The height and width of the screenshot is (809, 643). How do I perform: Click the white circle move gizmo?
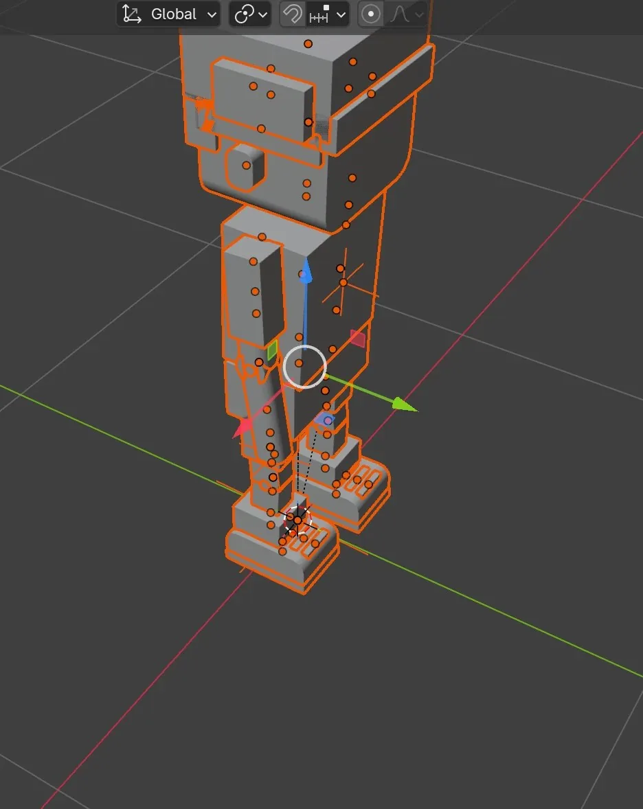click(x=304, y=366)
